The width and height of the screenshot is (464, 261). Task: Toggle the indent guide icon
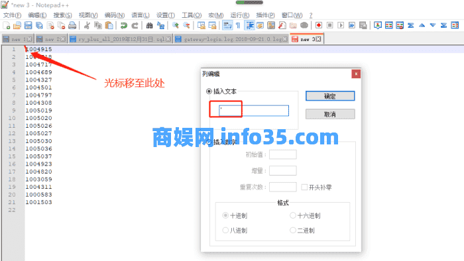click(x=249, y=26)
